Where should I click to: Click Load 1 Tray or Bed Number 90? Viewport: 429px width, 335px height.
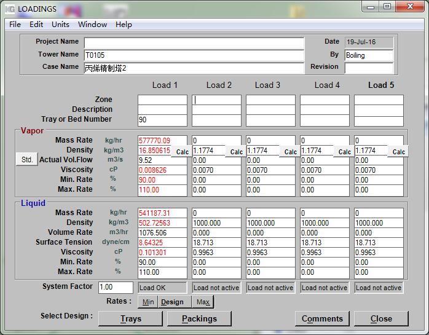tap(162, 120)
